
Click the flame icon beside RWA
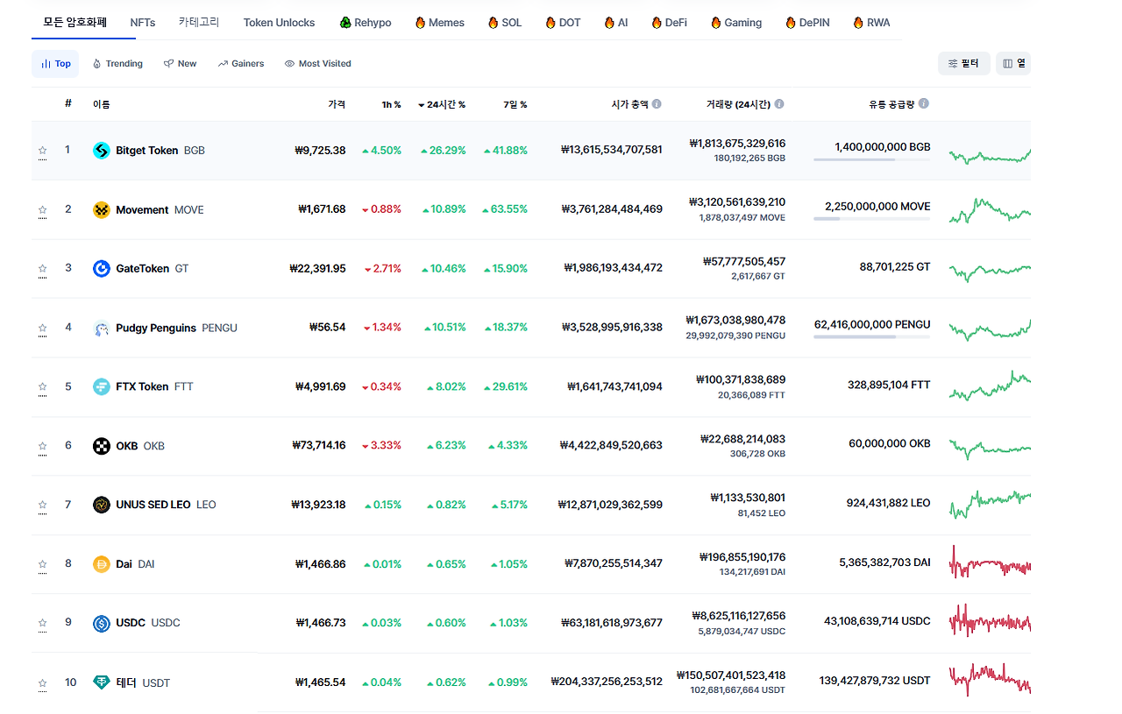click(858, 23)
